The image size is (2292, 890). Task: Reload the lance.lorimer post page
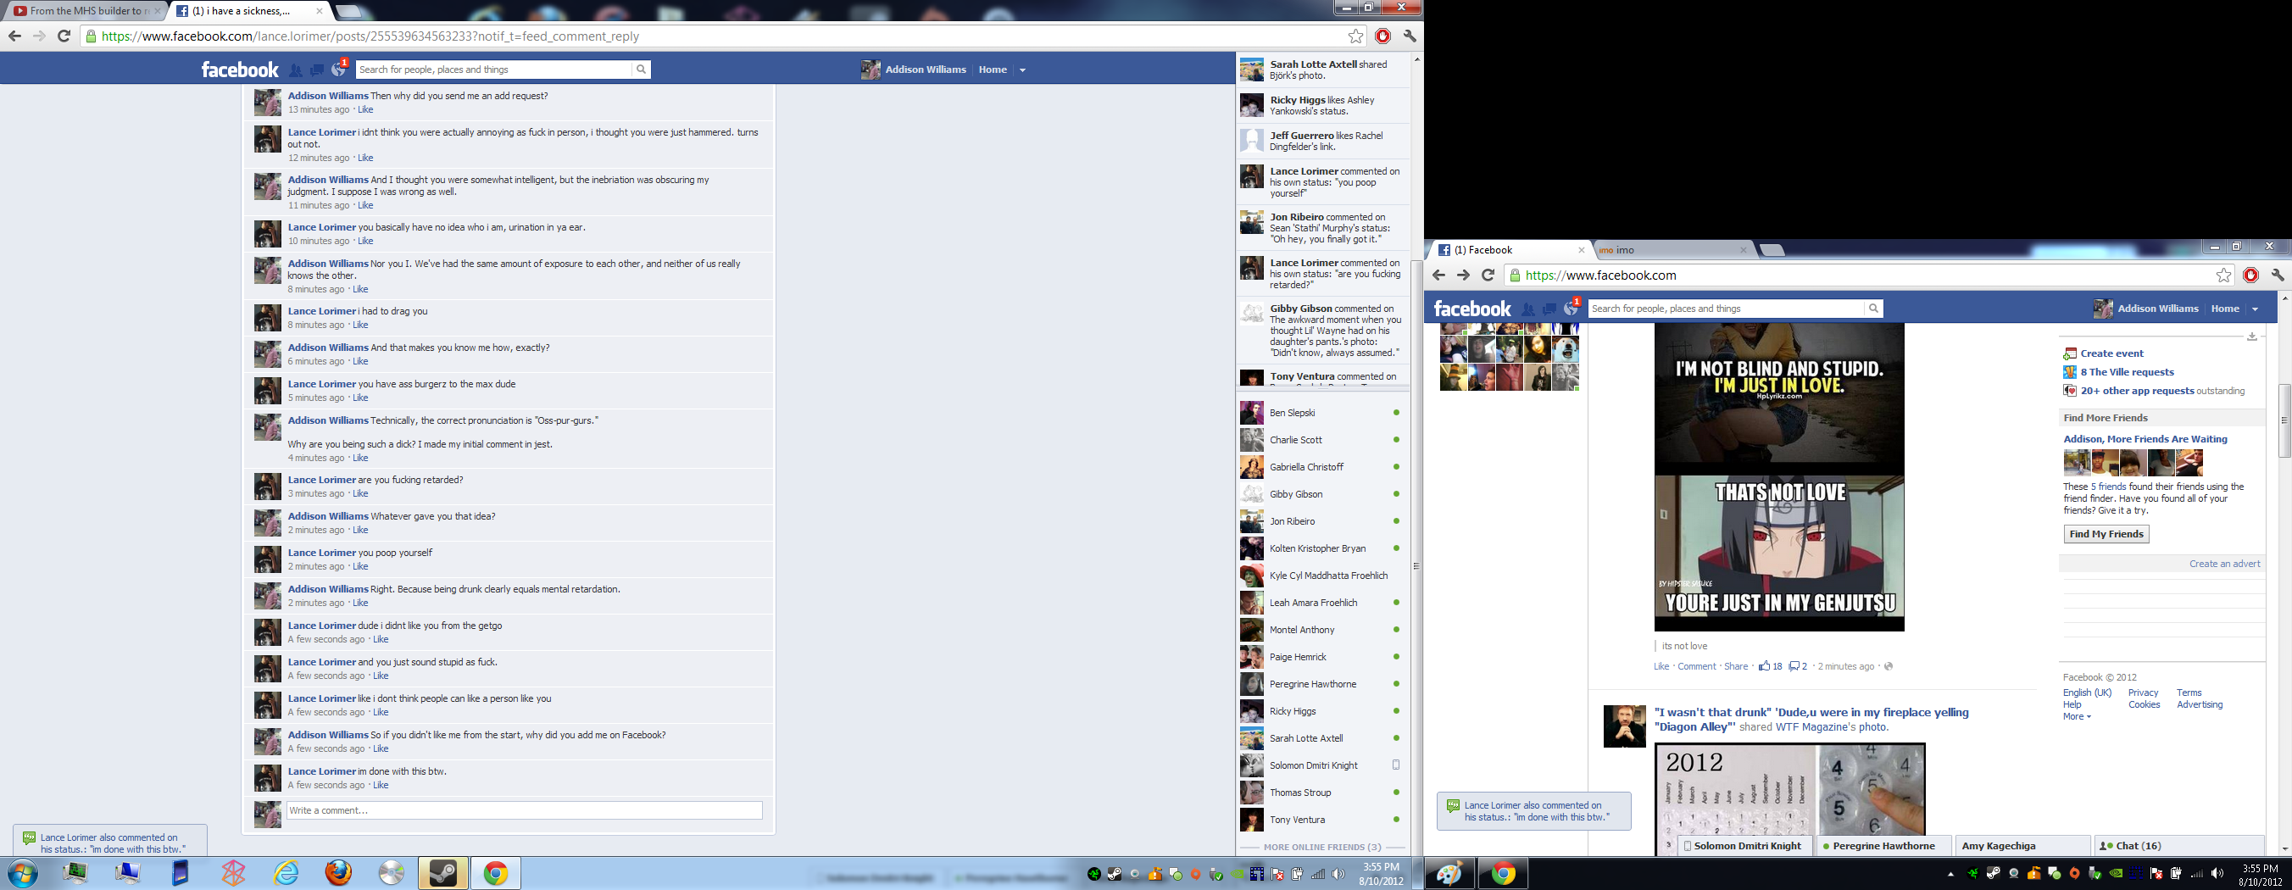(64, 36)
